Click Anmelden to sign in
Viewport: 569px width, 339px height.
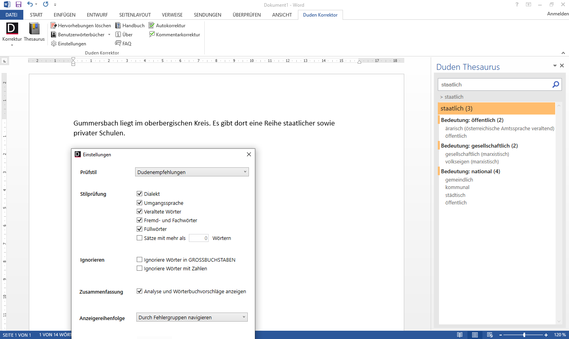pyautogui.click(x=558, y=14)
